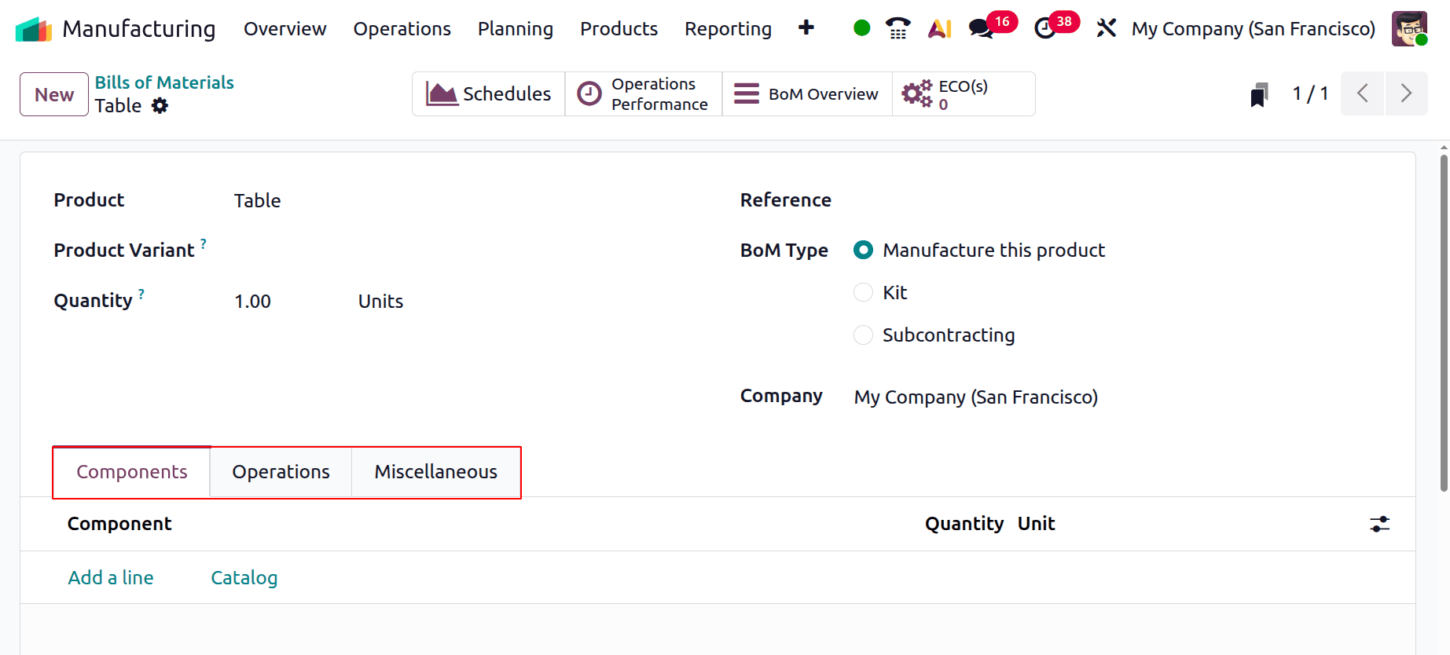The height and width of the screenshot is (655, 1450).
Task: Click Quantity help question mark
Action: point(141,294)
